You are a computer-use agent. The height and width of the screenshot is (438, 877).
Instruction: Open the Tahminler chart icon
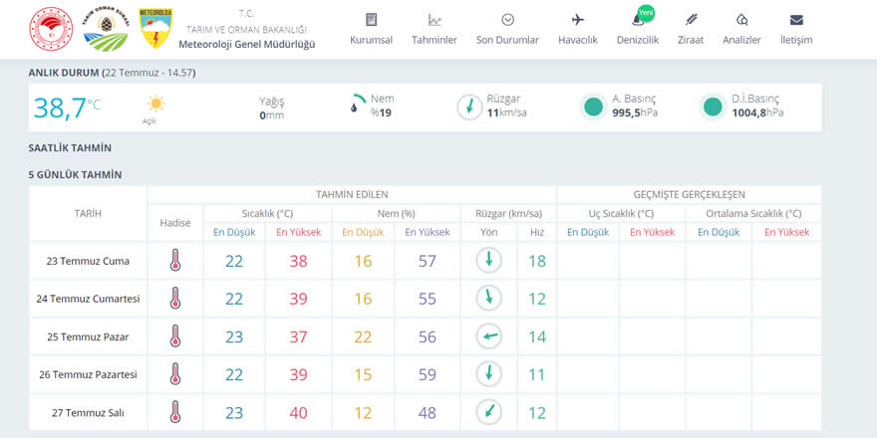pyautogui.click(x=435, y=20)
